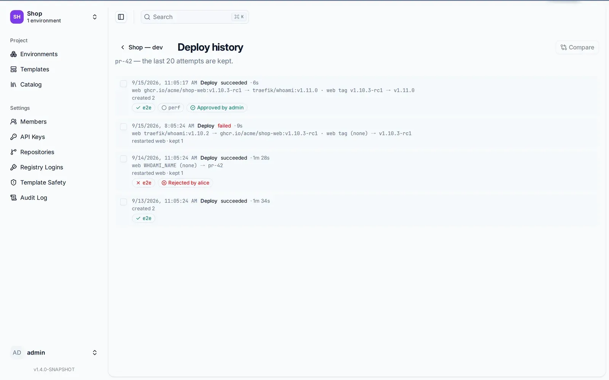
Task: Click the red 'failed' status text
Action: point(224,126)
